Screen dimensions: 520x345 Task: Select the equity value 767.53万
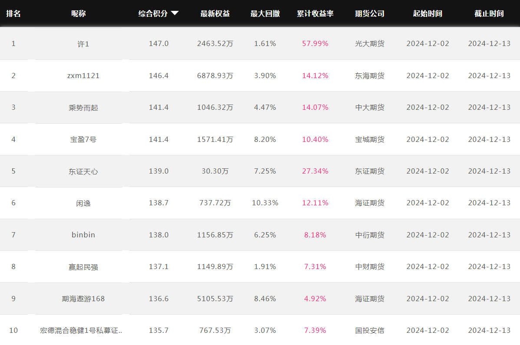click(x=215, y=330)
